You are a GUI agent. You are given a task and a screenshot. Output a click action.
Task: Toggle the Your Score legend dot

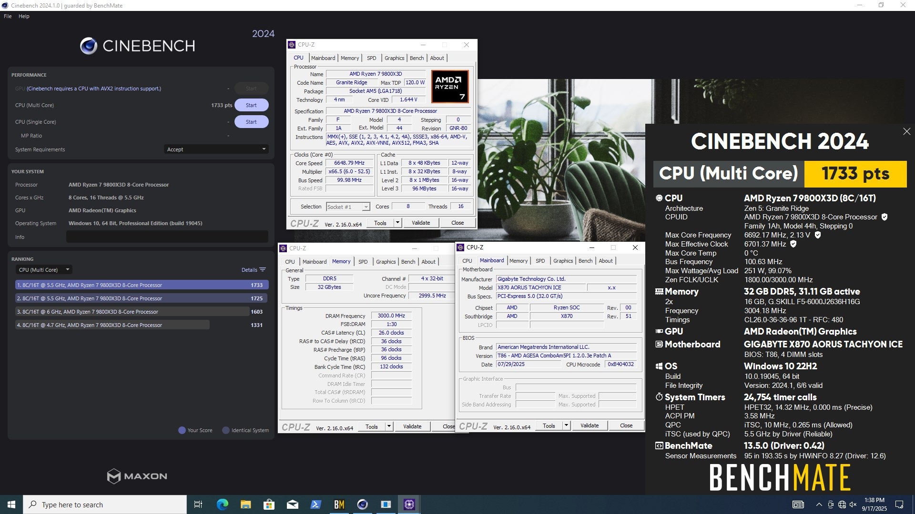pos(182,430)
